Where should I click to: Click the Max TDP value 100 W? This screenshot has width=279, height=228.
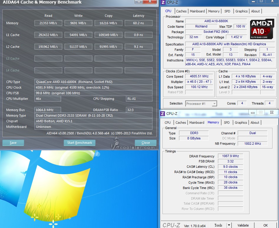point(240,26)
